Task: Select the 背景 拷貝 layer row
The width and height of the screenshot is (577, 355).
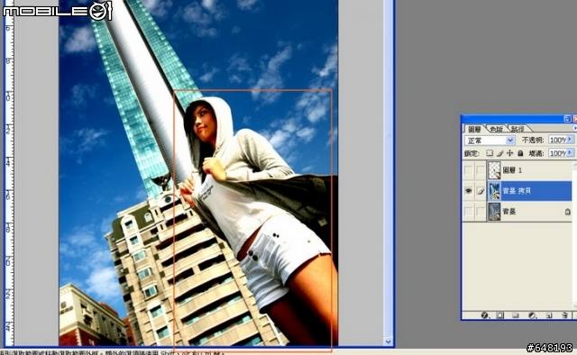Action: 517,191
